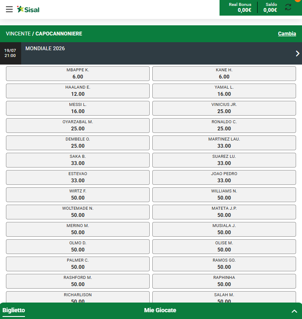302x319 pixels.
Task: Click the Cambia link
Action: tap(287, 34)
